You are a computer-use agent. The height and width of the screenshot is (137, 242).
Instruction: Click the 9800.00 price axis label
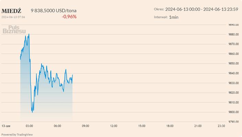tap(233, 112)
